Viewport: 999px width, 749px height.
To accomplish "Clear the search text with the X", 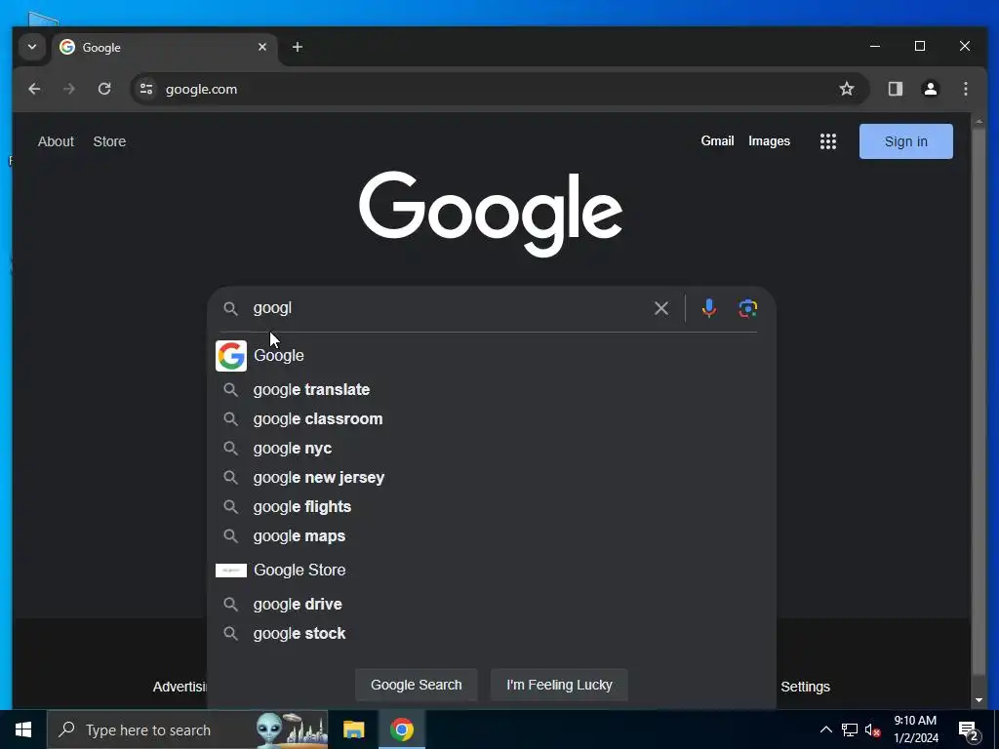I will [661, 308].
